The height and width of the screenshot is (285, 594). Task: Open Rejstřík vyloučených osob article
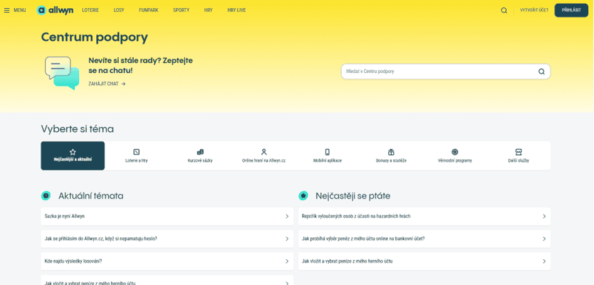click(424, 217)
